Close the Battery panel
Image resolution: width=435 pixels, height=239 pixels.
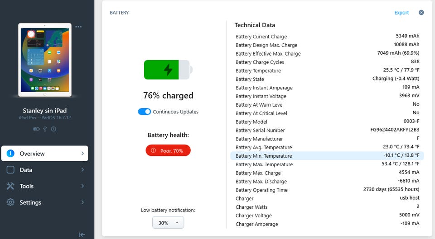click(x=421, y=13)
